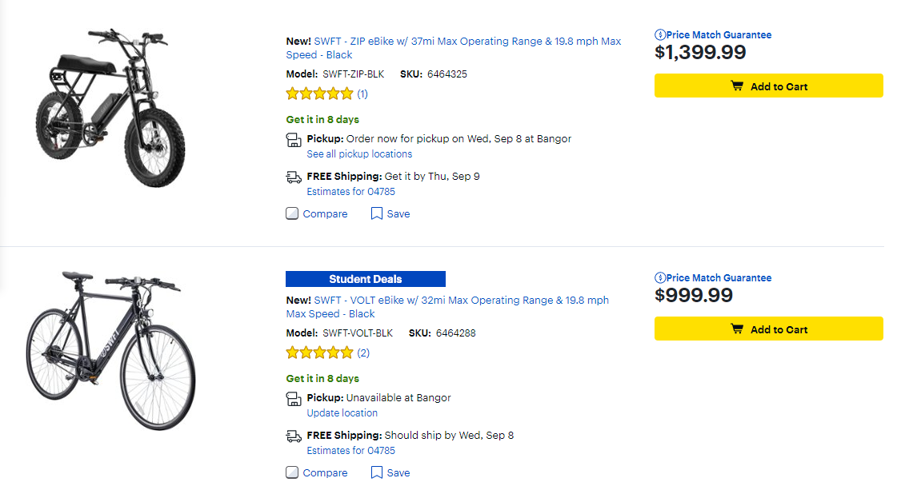909x486 pixels.
Task: Add the $999.99 VOLT eBike to cart
Action: click(x=768, y=329)
